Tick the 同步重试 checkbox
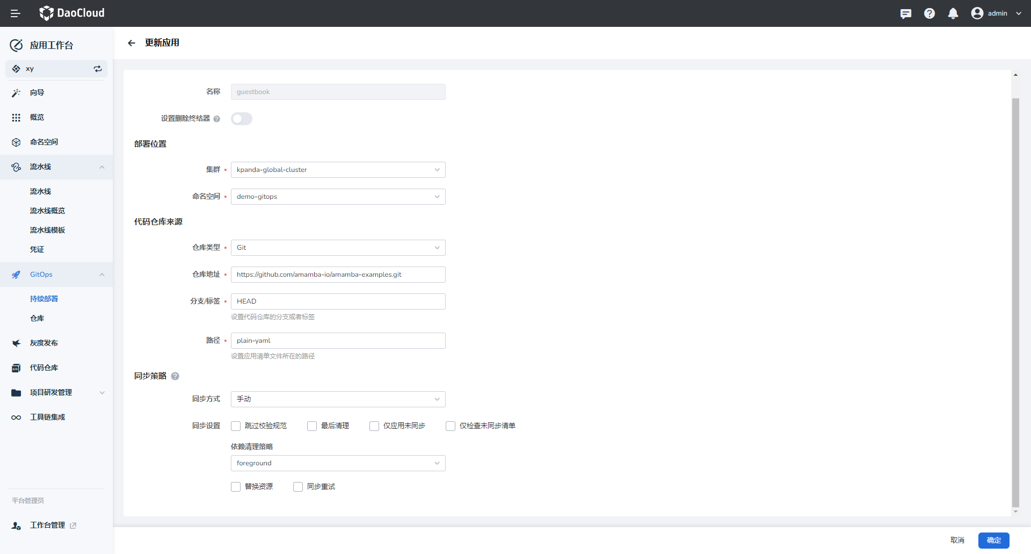 click(298, 487)
